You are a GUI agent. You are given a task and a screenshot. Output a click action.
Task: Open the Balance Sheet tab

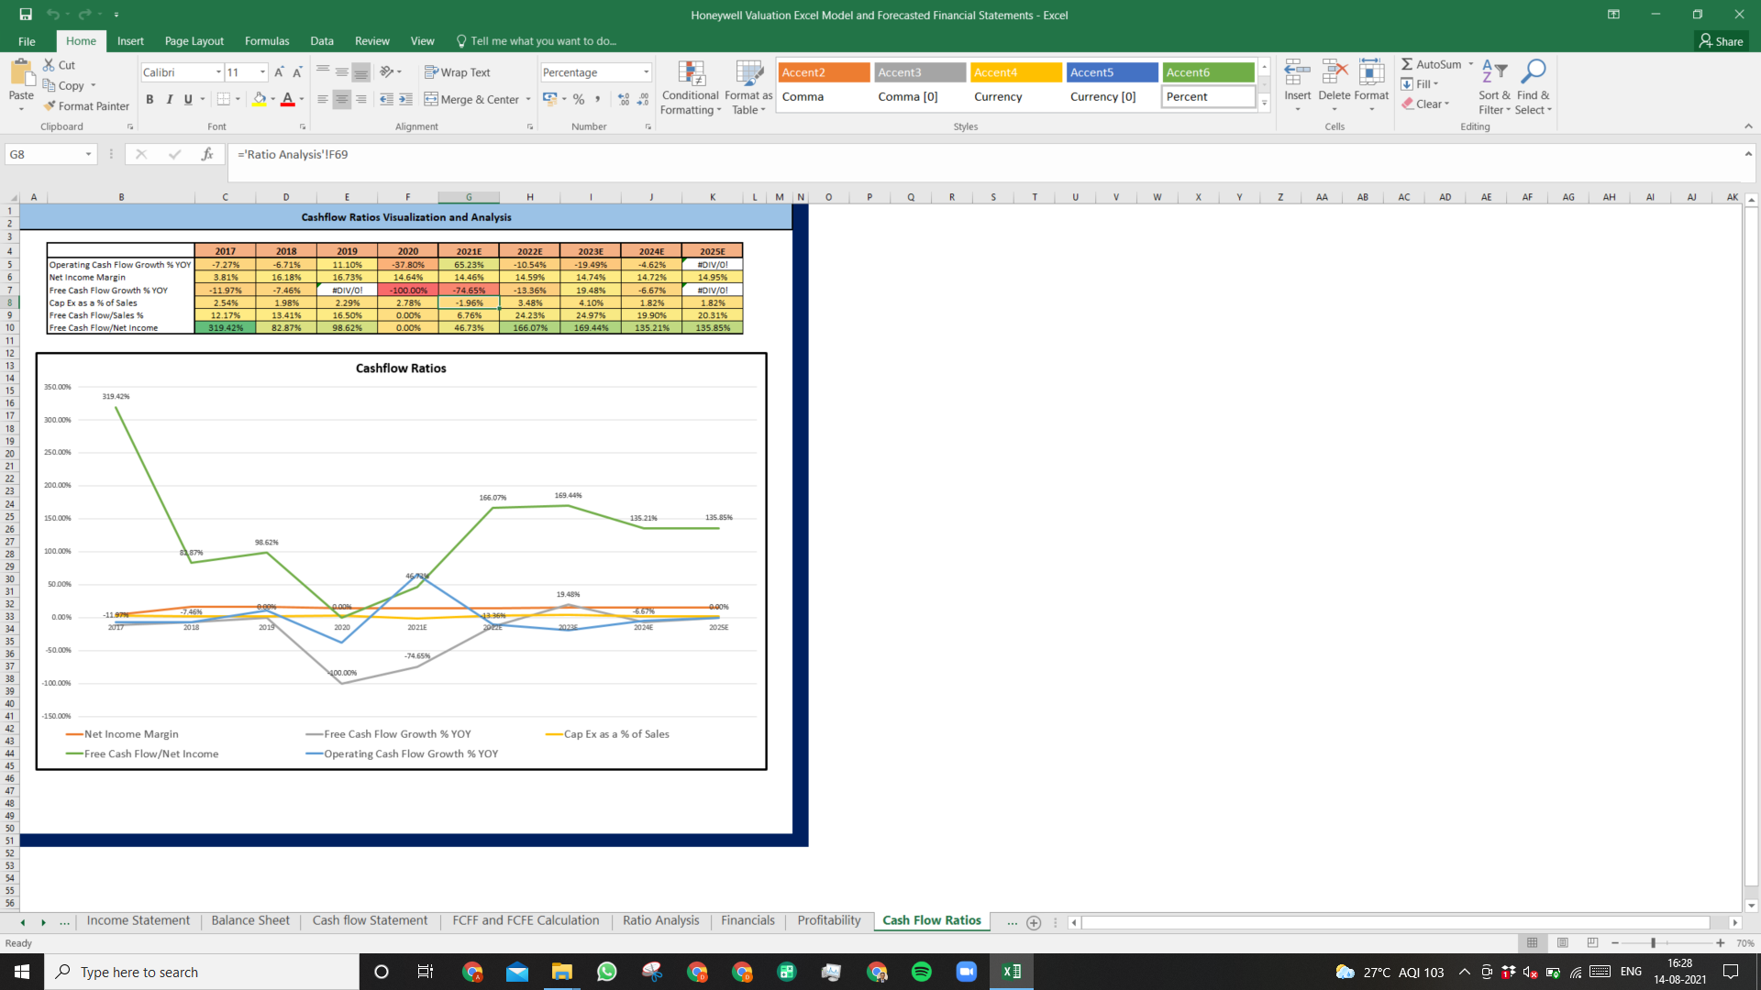(x=250, y=920)
